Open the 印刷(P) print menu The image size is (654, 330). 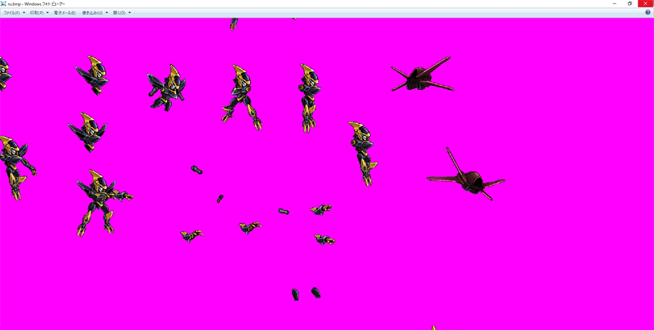(x=40, y=13)
